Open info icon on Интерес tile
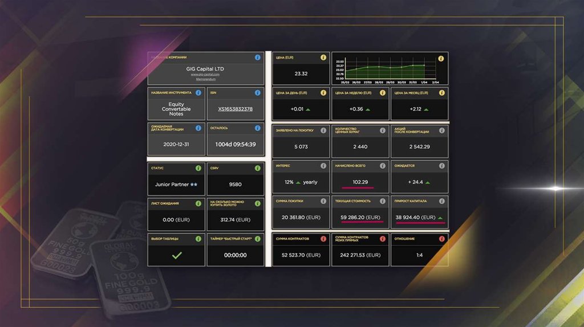The image size is (584, 327). [x=323, y=166]
